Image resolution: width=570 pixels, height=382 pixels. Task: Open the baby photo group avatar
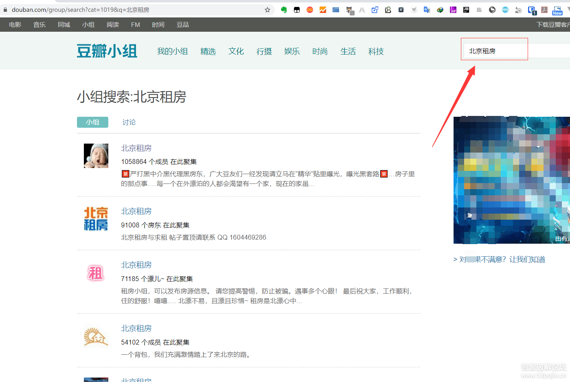(x=96, y=156)
